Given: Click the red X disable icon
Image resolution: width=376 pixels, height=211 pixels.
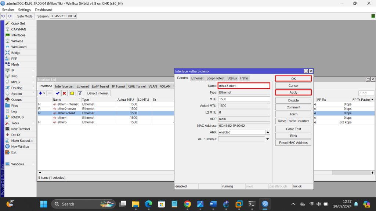Looking at the screenshot, I should pyautogui.click(x=64, y=93).
